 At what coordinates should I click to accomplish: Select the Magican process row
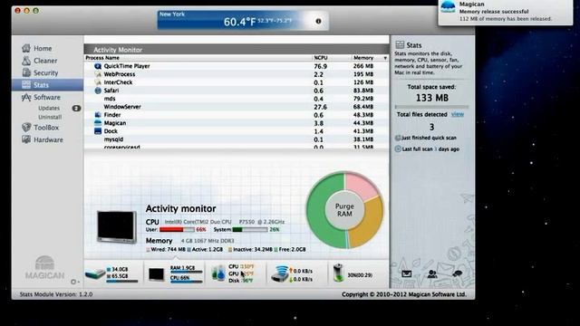click(x=237, y=123)
